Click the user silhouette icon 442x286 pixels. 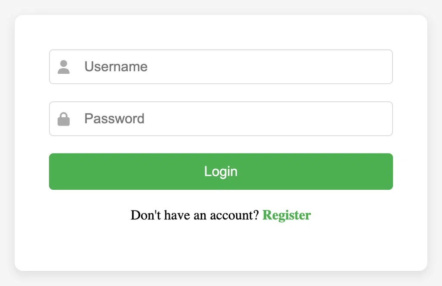(x=63, y=67)
